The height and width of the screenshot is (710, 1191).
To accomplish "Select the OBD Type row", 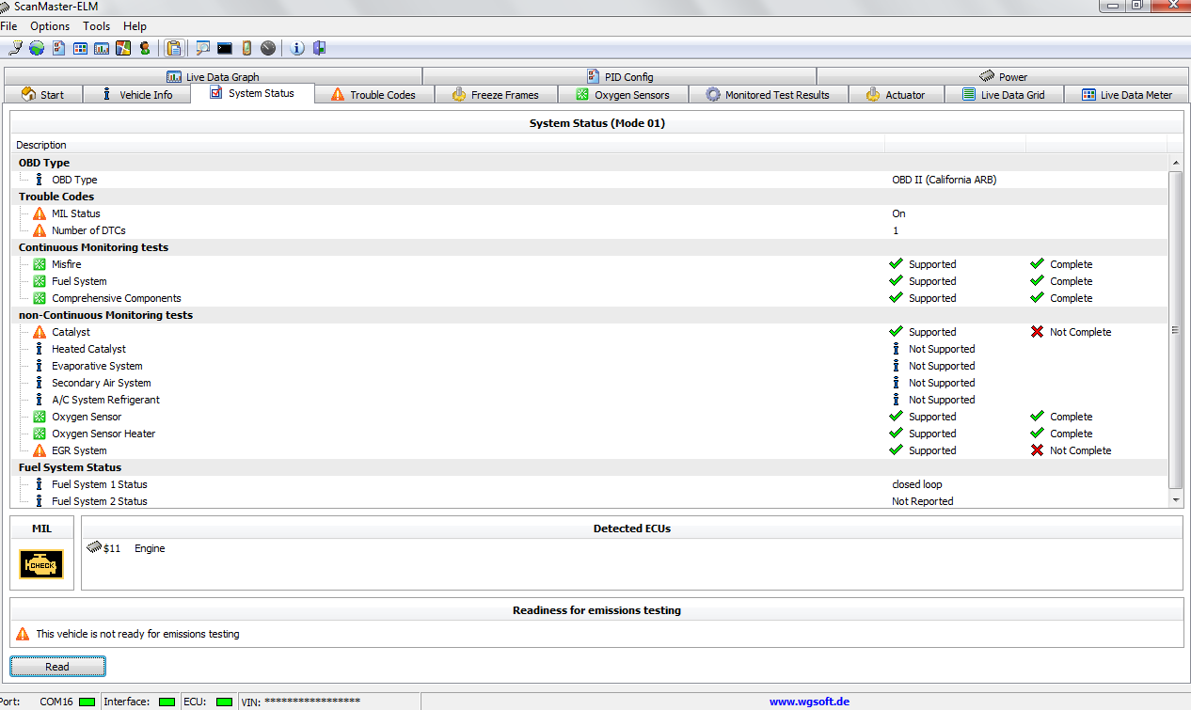I will pos(591,180).
